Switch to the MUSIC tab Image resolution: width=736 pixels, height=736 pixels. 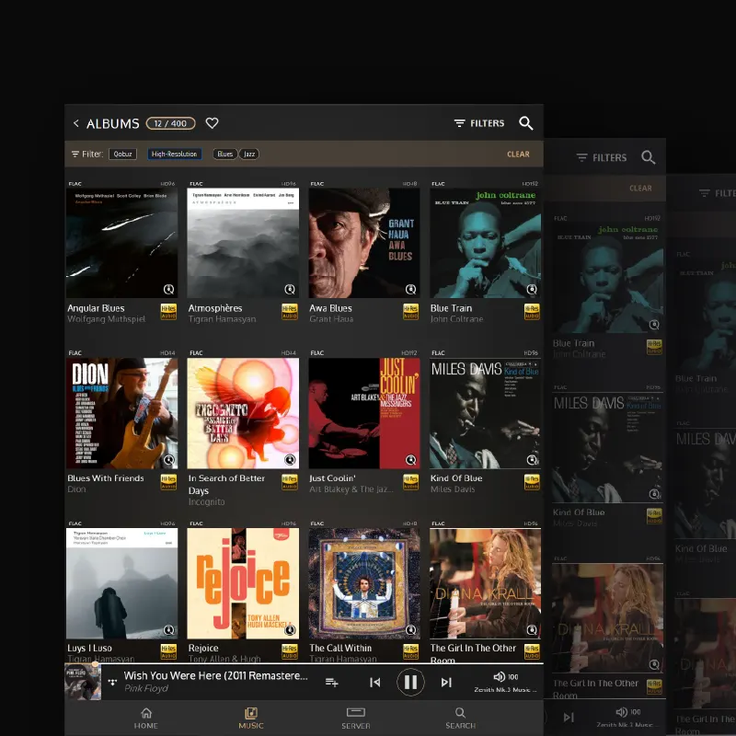[251, 719]
